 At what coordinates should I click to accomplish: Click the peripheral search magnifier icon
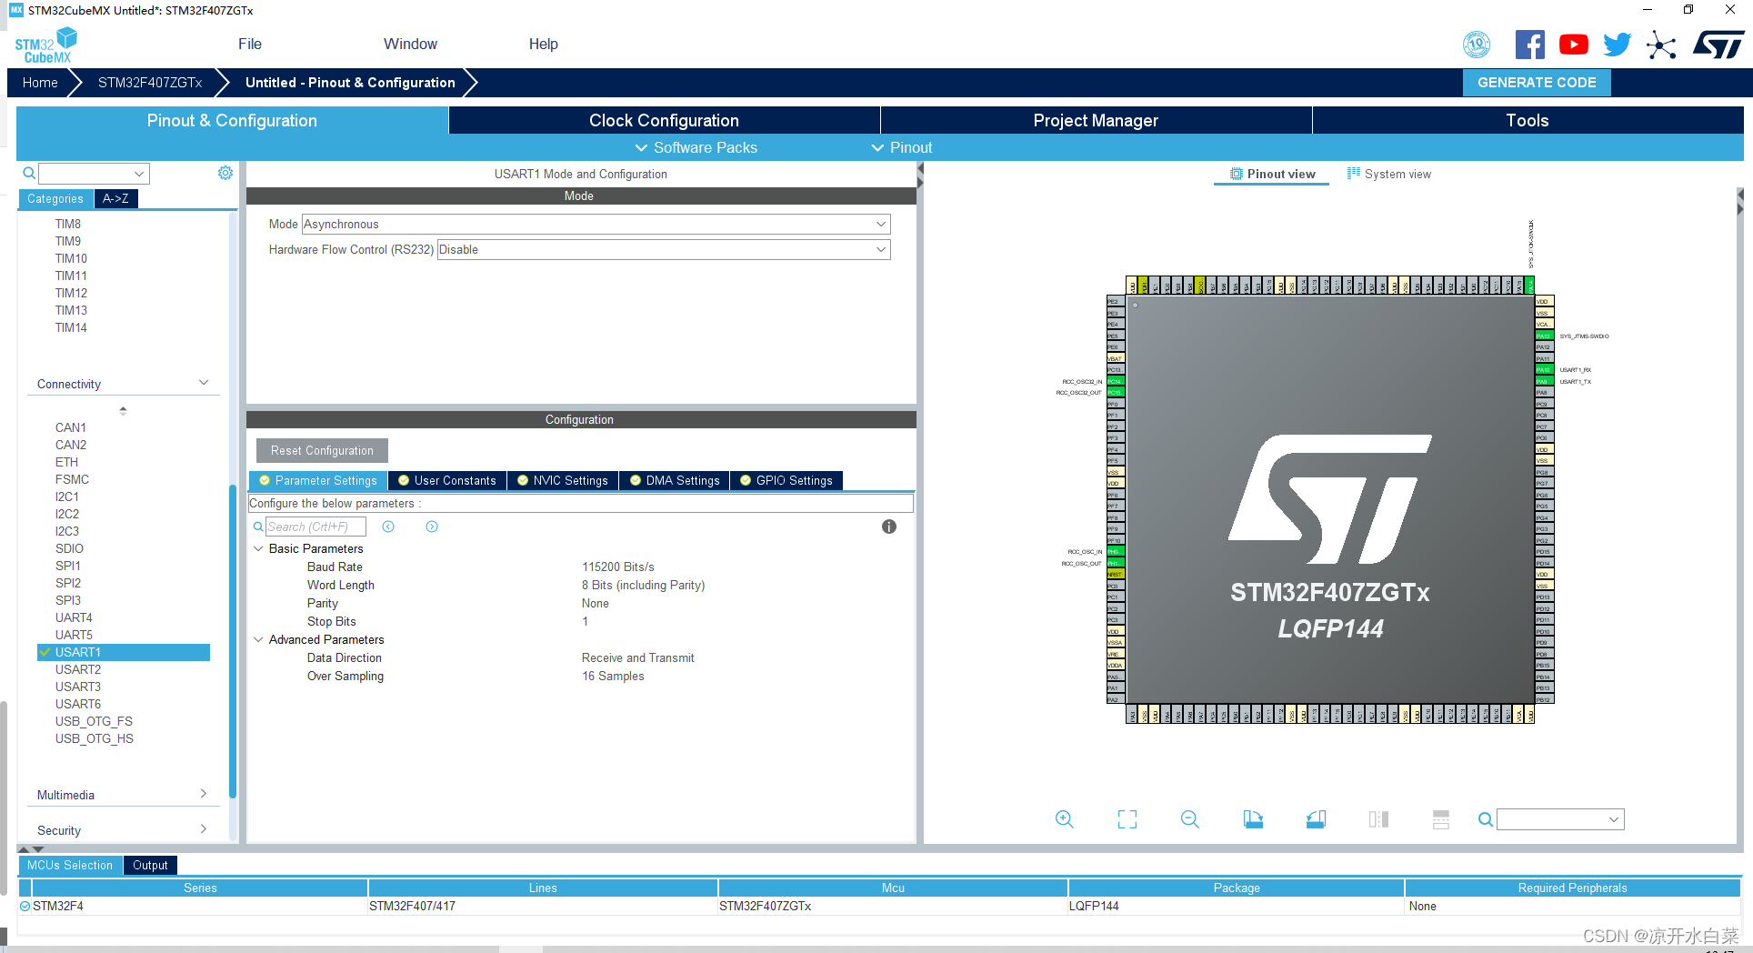(x=29, y=173)
